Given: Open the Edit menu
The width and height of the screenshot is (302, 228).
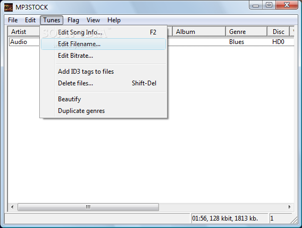Looking at the screenshot, I should (30, 20).
